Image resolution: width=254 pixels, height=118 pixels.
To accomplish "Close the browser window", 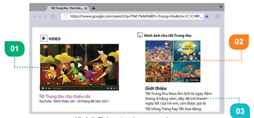I will [x=220, y=7].
